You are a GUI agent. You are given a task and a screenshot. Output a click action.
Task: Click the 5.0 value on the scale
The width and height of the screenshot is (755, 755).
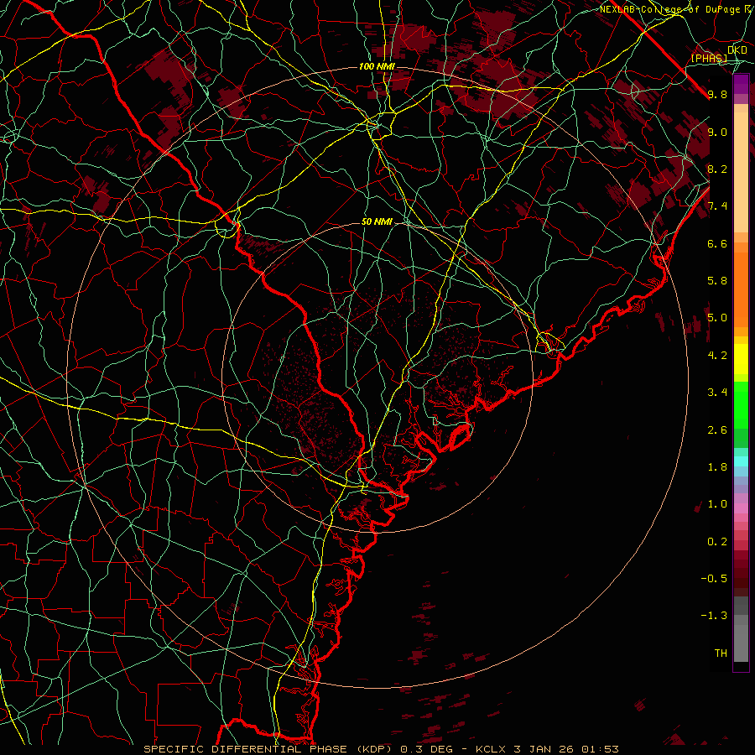click(x=717, y=318)
